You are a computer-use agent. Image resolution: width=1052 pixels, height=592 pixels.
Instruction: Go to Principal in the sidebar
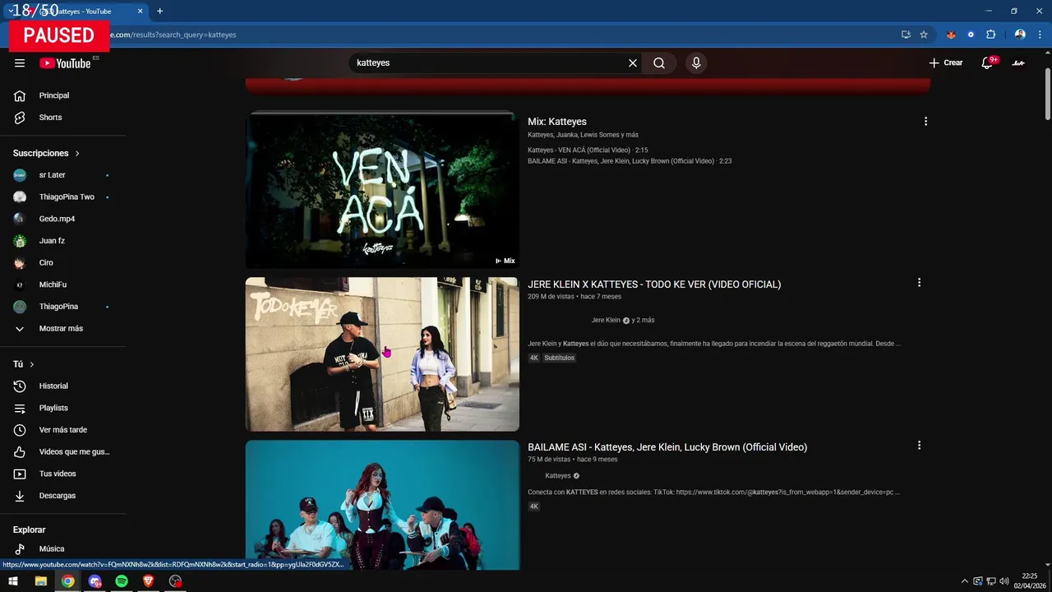click(54, 95)
